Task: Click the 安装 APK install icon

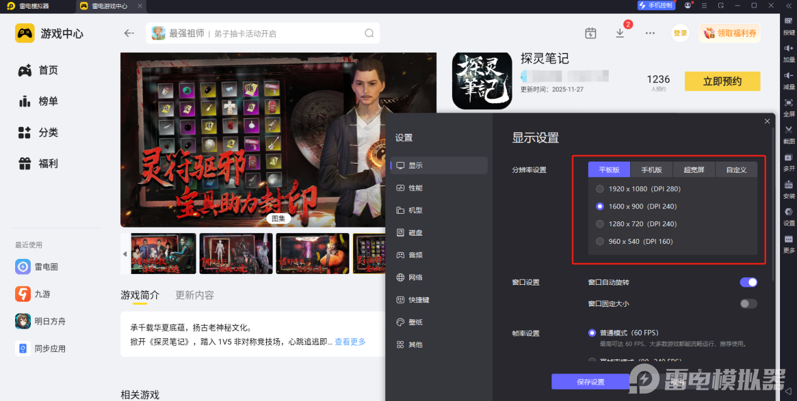Action: tap(789, 189)
